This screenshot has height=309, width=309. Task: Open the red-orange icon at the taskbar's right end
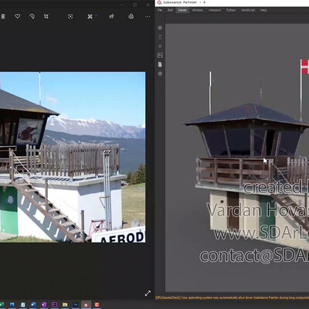97,305
